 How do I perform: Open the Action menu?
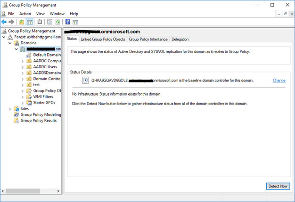pyautogui.click(x=25, y=14)
